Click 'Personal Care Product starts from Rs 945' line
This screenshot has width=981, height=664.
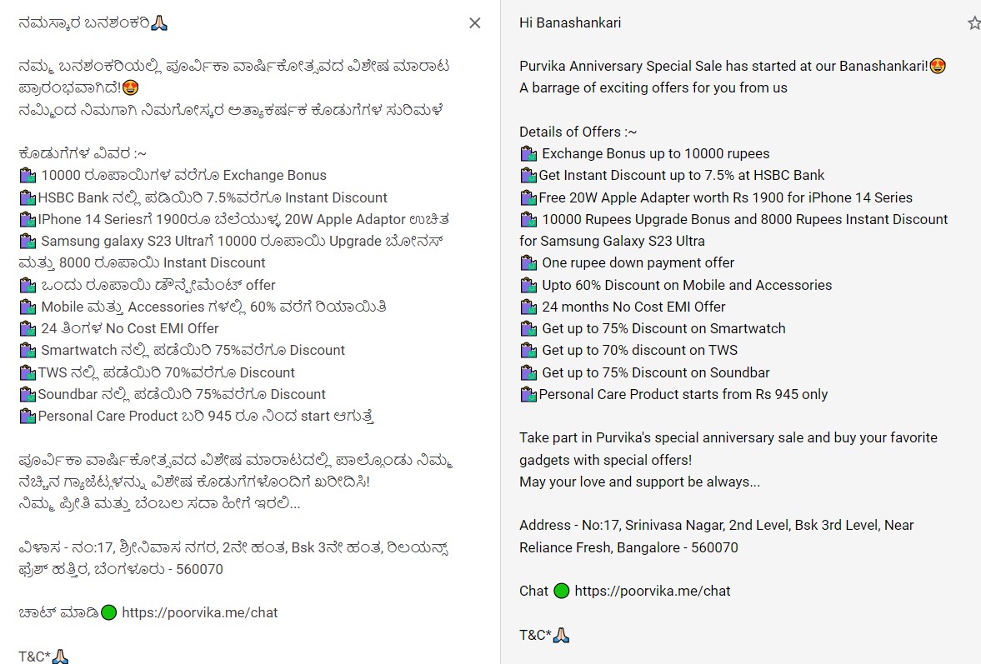coord(683,394)
